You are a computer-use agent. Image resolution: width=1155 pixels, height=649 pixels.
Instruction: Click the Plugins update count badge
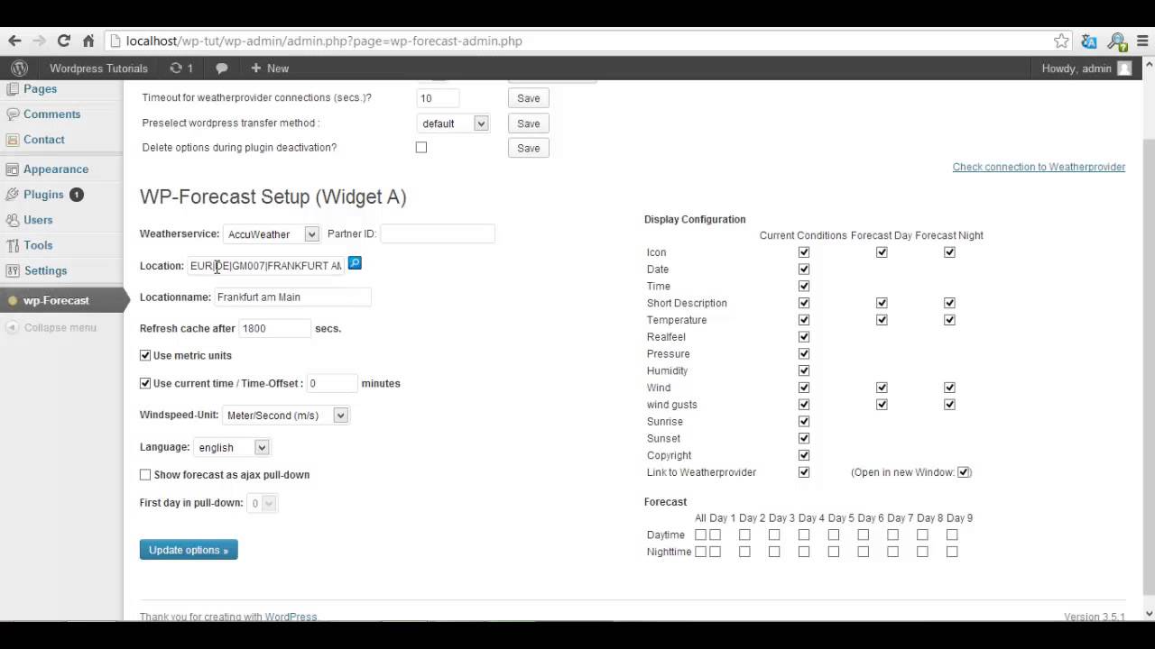77,195
